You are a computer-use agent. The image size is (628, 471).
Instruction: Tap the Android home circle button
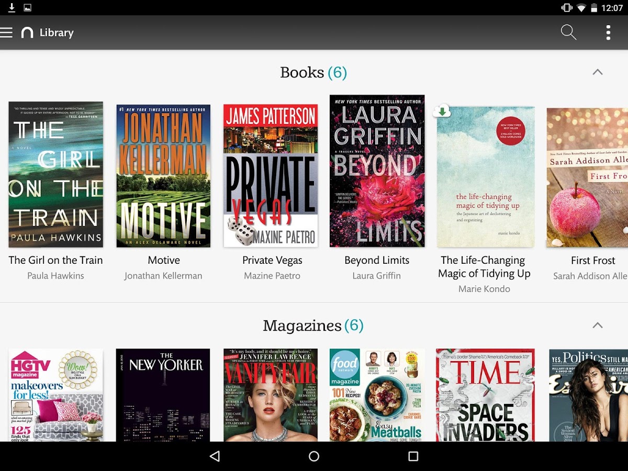point(314,456)
